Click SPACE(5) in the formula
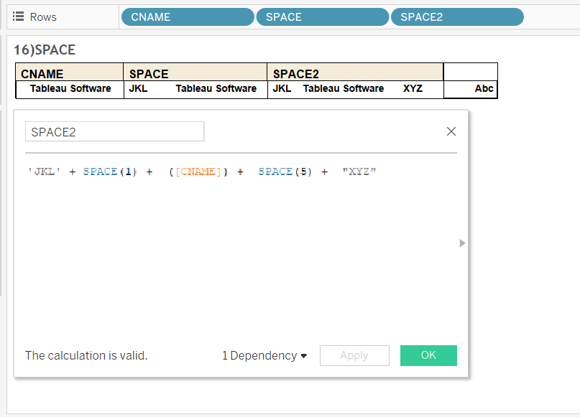The image size is (580, 417). pyautogui.click(x=285, y=172)
